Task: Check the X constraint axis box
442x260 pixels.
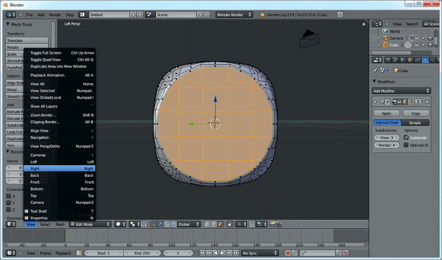Action: [9, 196]
